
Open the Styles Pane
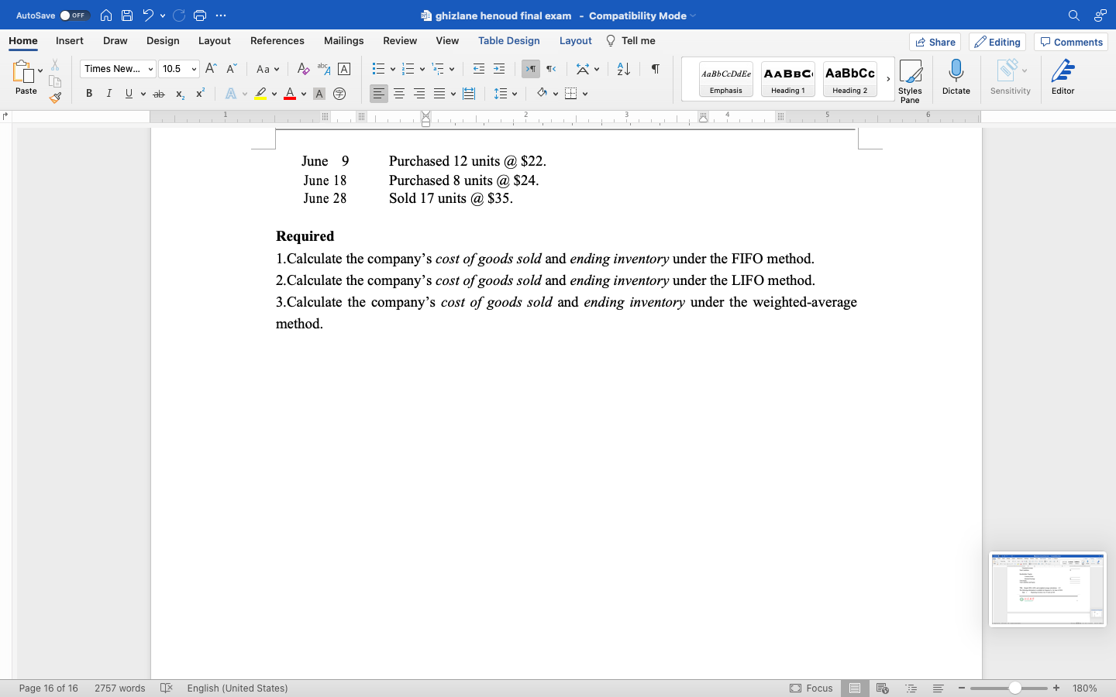click(911, 77)
